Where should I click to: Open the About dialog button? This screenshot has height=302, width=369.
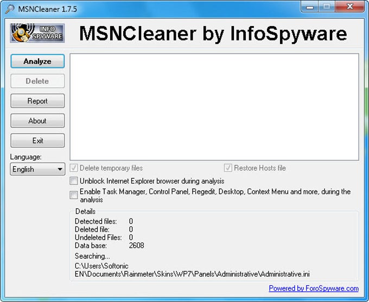click(x=37, y=121)
